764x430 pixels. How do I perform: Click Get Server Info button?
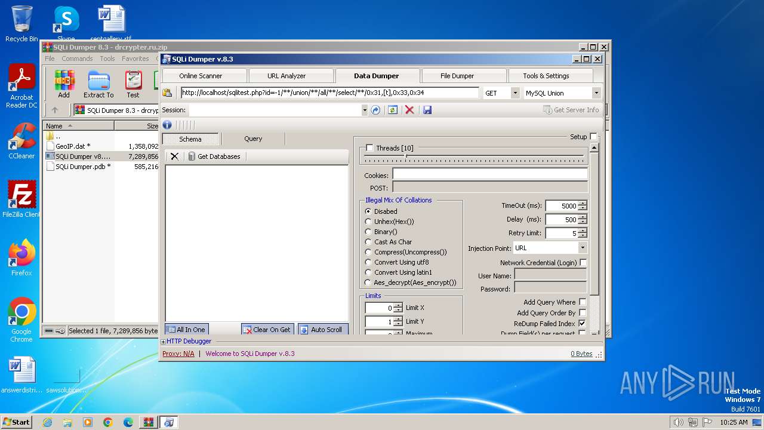coord(571,110)
